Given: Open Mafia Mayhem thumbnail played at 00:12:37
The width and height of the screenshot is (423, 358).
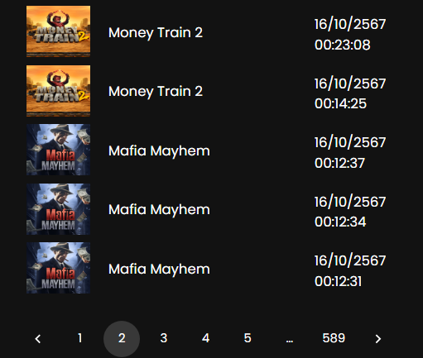Looking at the screenshot, I should coord(58,150).
